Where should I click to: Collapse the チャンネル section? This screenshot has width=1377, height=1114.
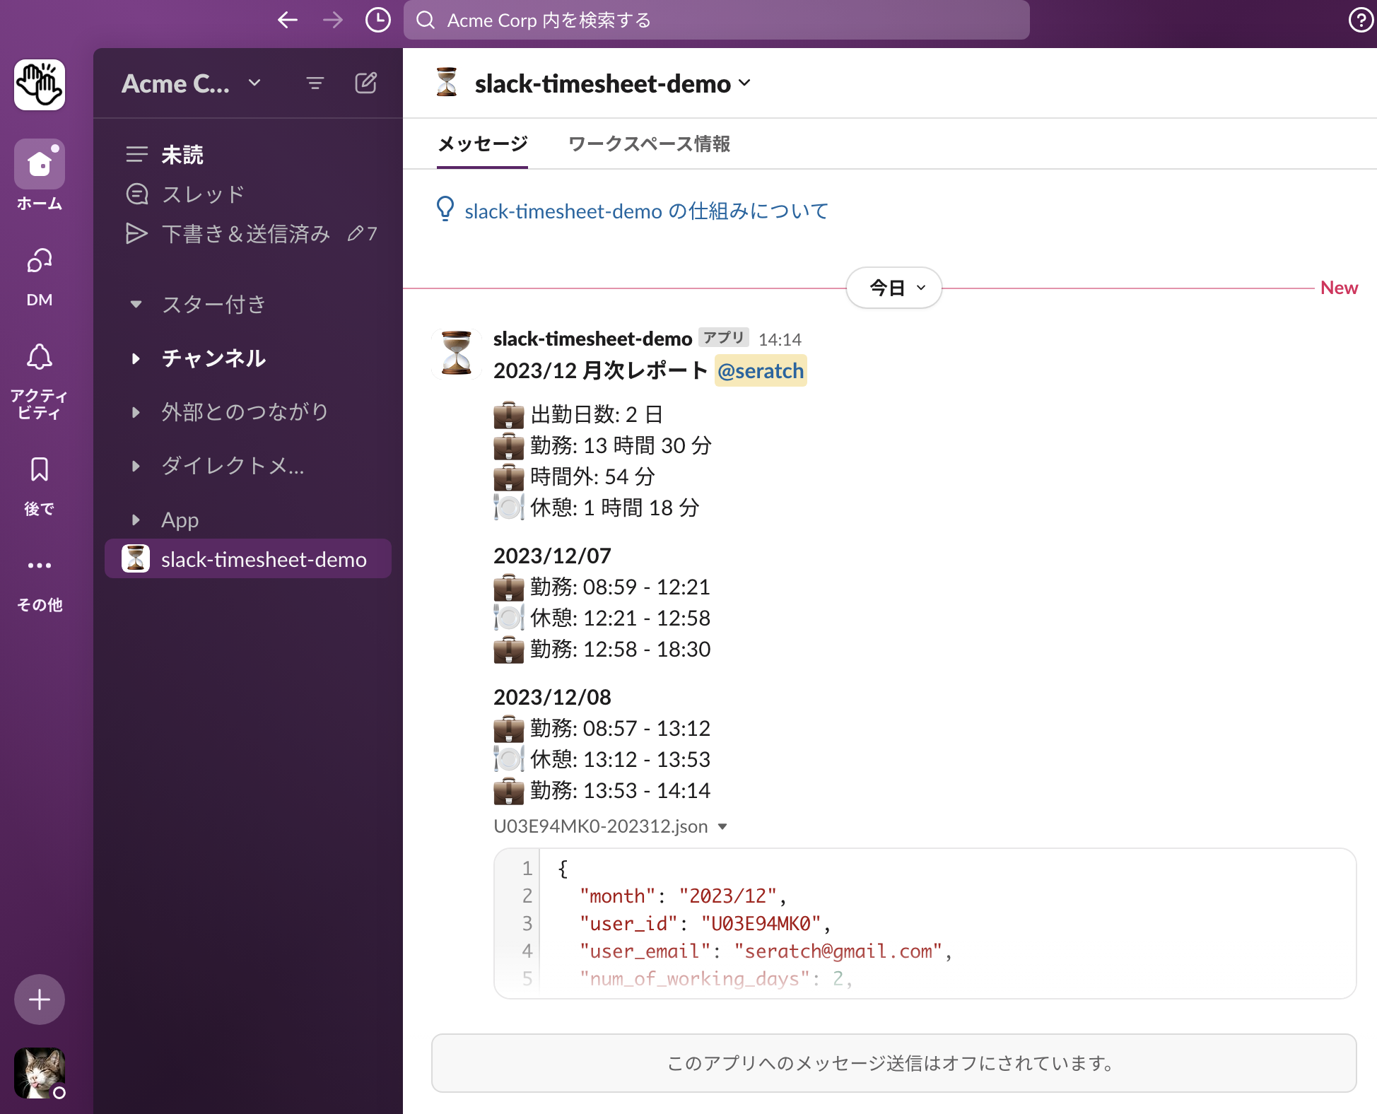(136, 358)
